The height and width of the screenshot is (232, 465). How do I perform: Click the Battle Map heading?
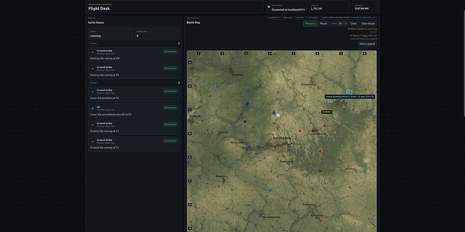click(193, 22)
